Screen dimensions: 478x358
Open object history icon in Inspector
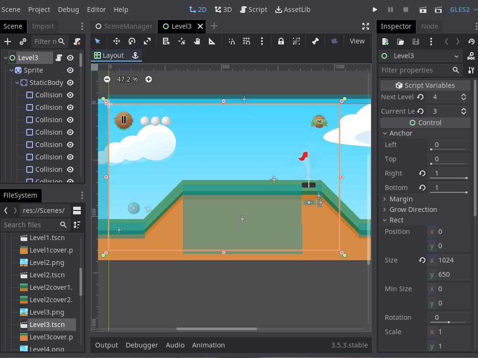click(472, 42)
